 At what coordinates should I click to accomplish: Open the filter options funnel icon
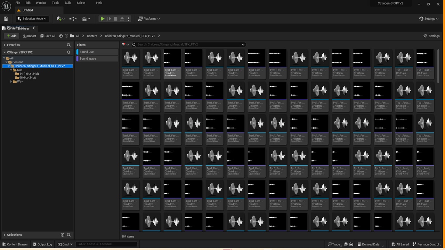tap(125, 44)
